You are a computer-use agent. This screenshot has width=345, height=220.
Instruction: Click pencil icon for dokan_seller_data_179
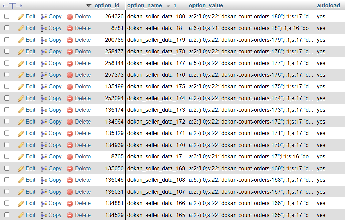click(x=21, y=40)
